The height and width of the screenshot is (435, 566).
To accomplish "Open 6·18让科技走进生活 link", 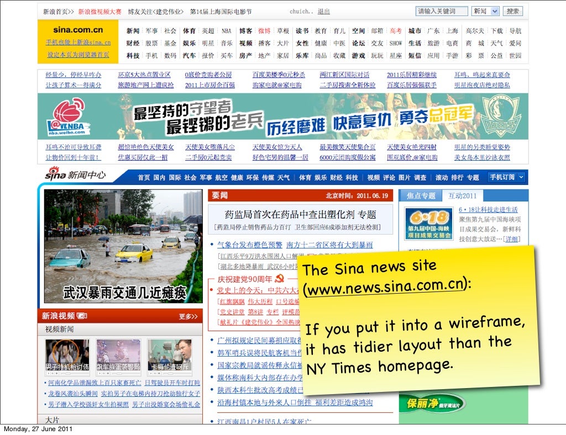I will click(x=488, y=210).
